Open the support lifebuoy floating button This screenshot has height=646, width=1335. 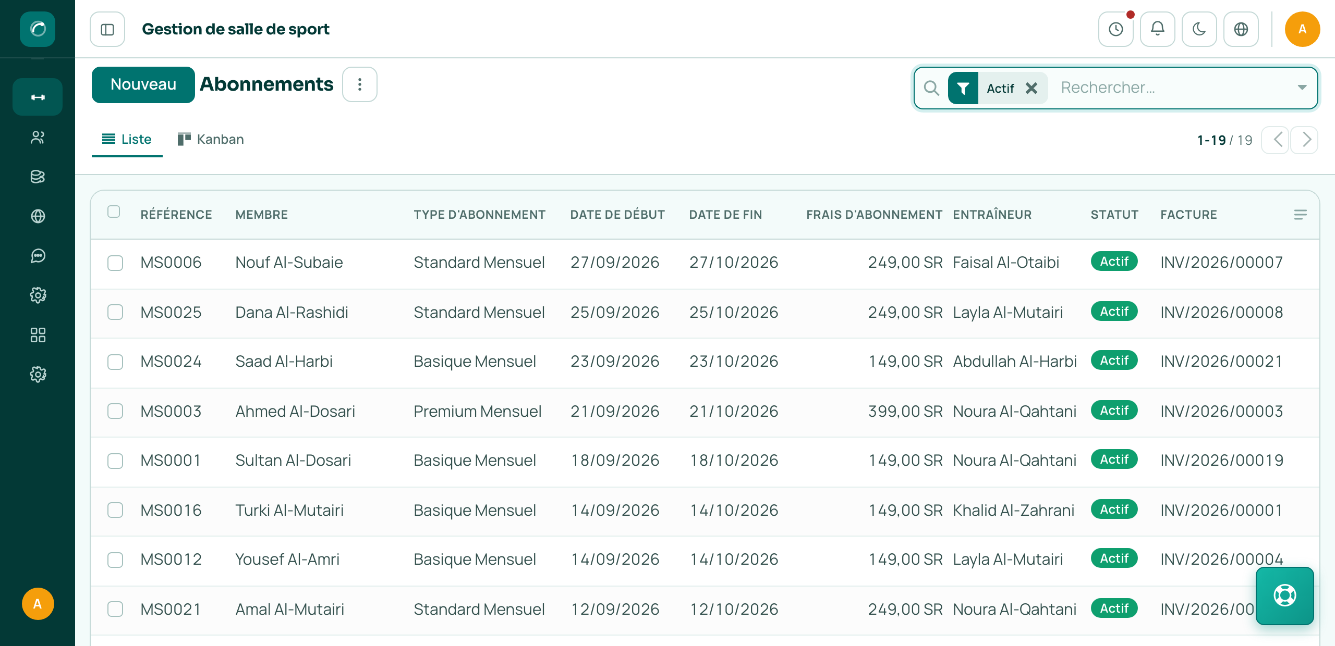coord(1285,595)
